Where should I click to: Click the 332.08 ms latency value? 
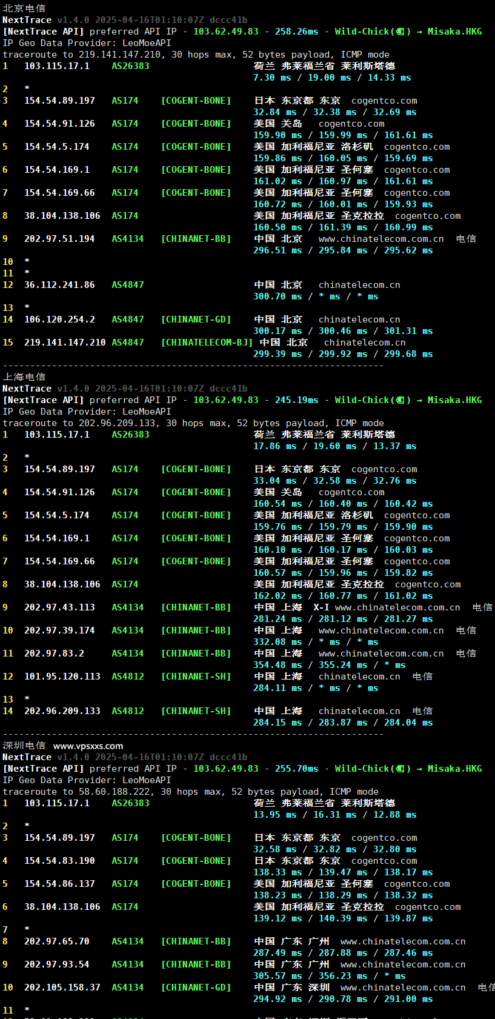click(277, 642)
